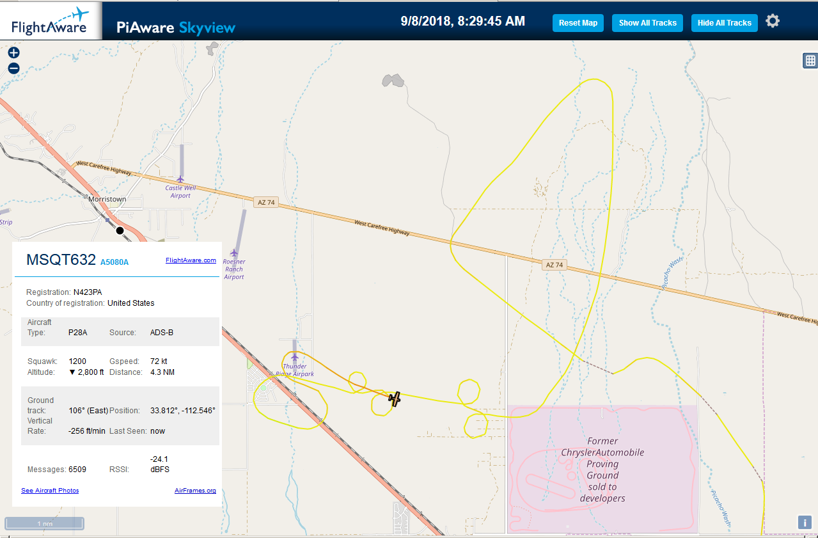818x538 pixels.
Task: Click the 1 nm map scale bar
Action: point(45,523)
